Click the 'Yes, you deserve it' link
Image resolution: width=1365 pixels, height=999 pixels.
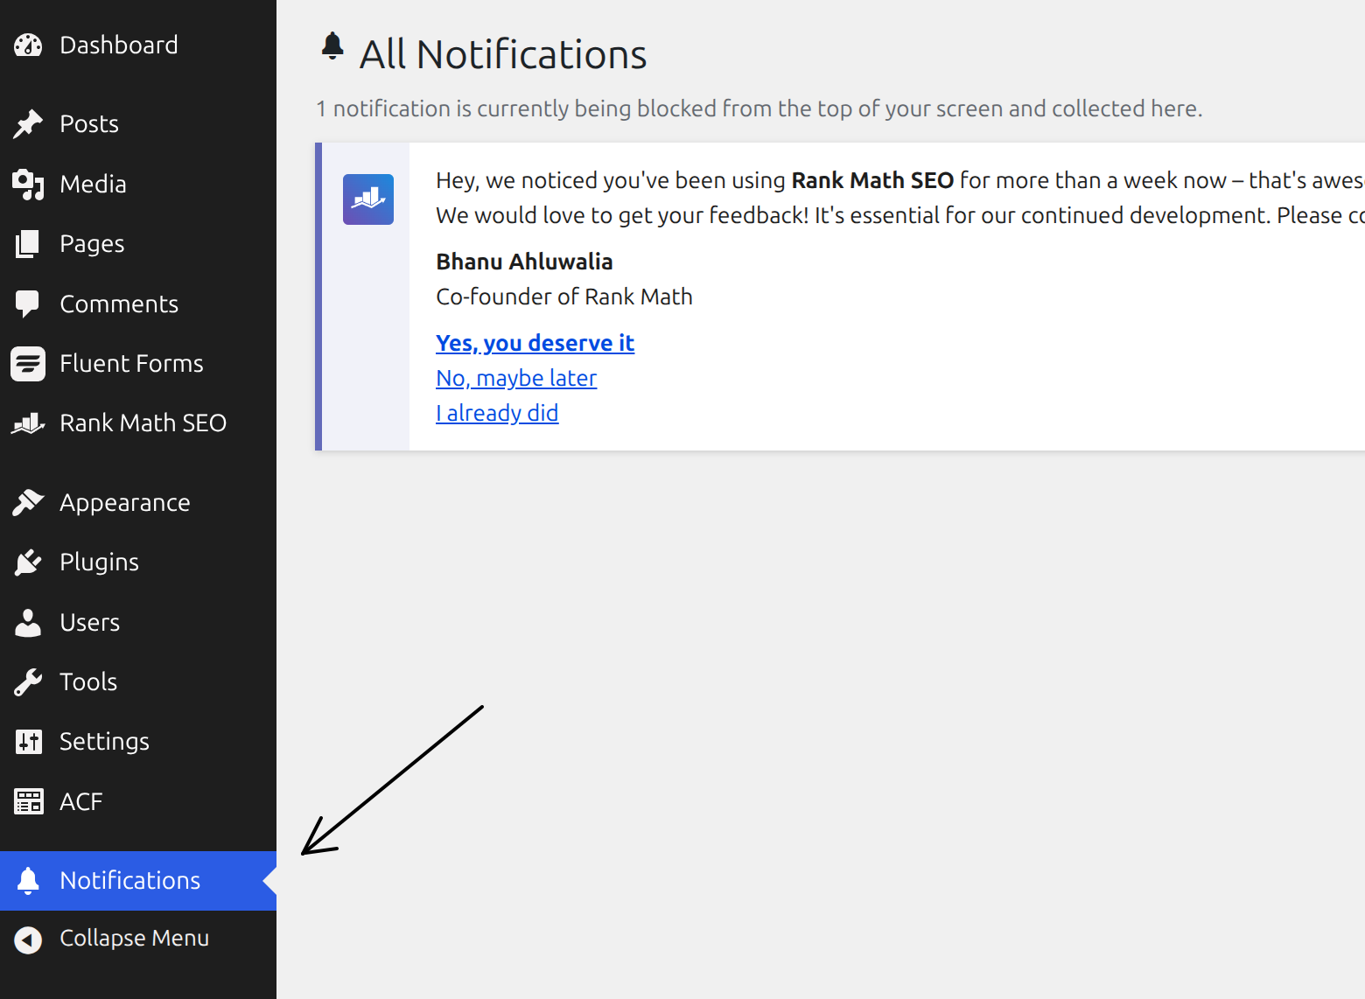click(535, 343)
